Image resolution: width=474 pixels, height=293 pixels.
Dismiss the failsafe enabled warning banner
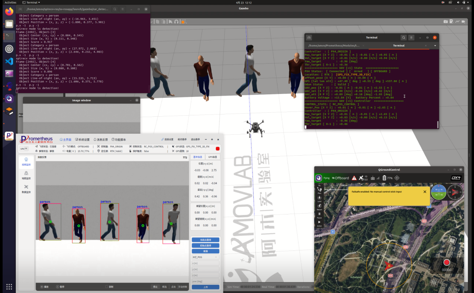(424, 192)
